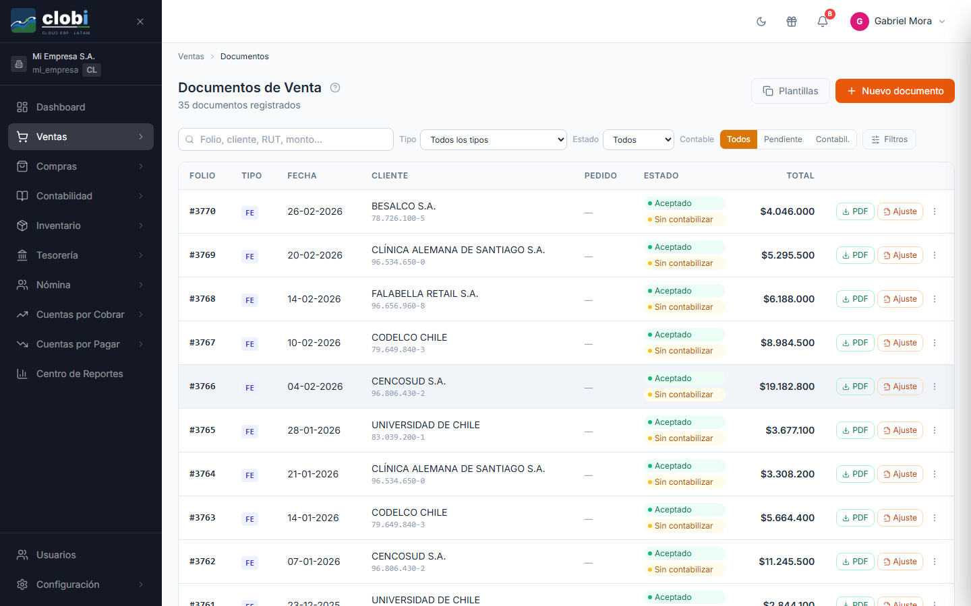Download PDF for folio #3763
The height and width of the screenshot is (606, 971).
855,518
